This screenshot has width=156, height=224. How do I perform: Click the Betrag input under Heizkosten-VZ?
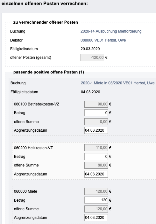[x=96, y=157]
